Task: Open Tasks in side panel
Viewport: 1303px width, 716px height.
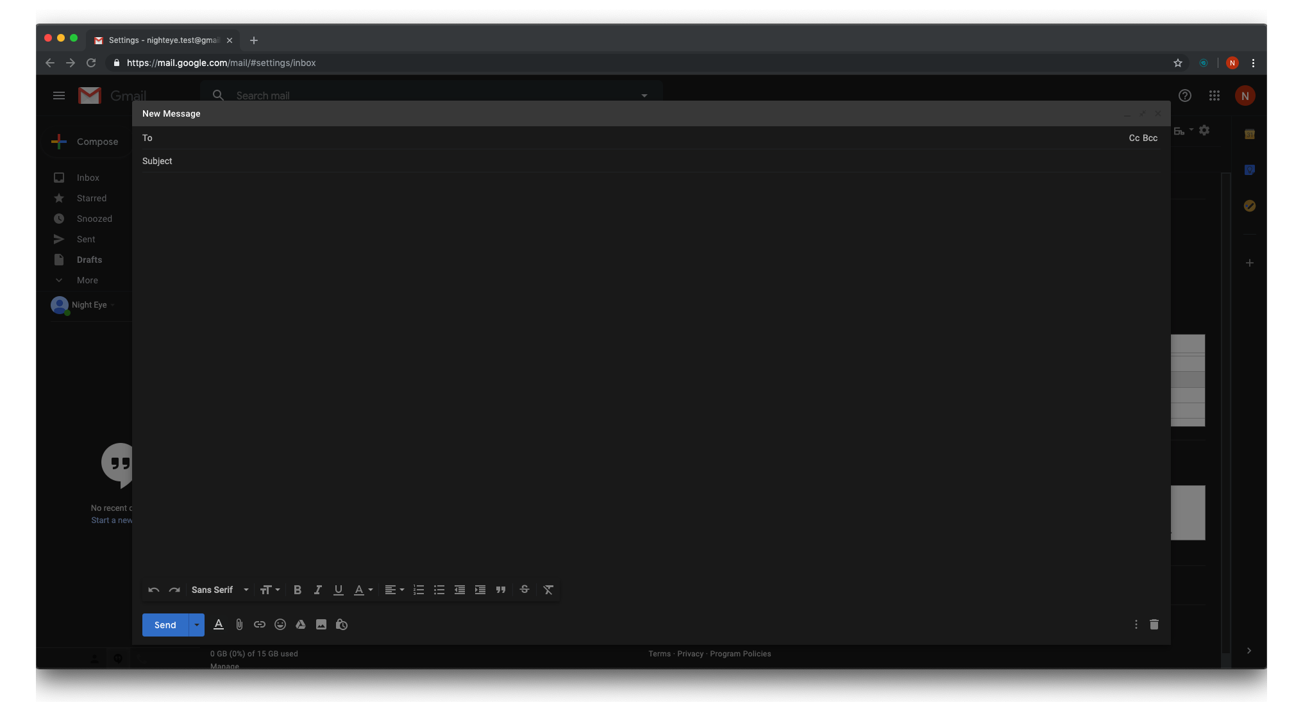Action: point(1250,206)
